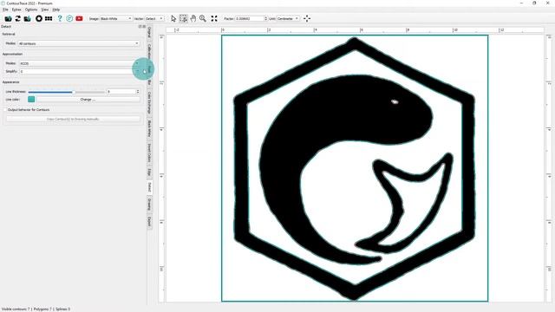The height and width of the screenshot is (312, 555).
Task: Click the fit-to-view expand arrows icon
Action: [214, 18]
